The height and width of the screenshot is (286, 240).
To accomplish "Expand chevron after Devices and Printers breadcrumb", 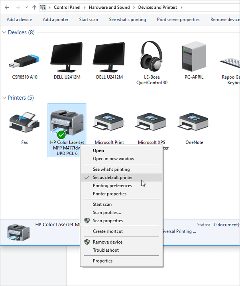I will coord(181,8).
